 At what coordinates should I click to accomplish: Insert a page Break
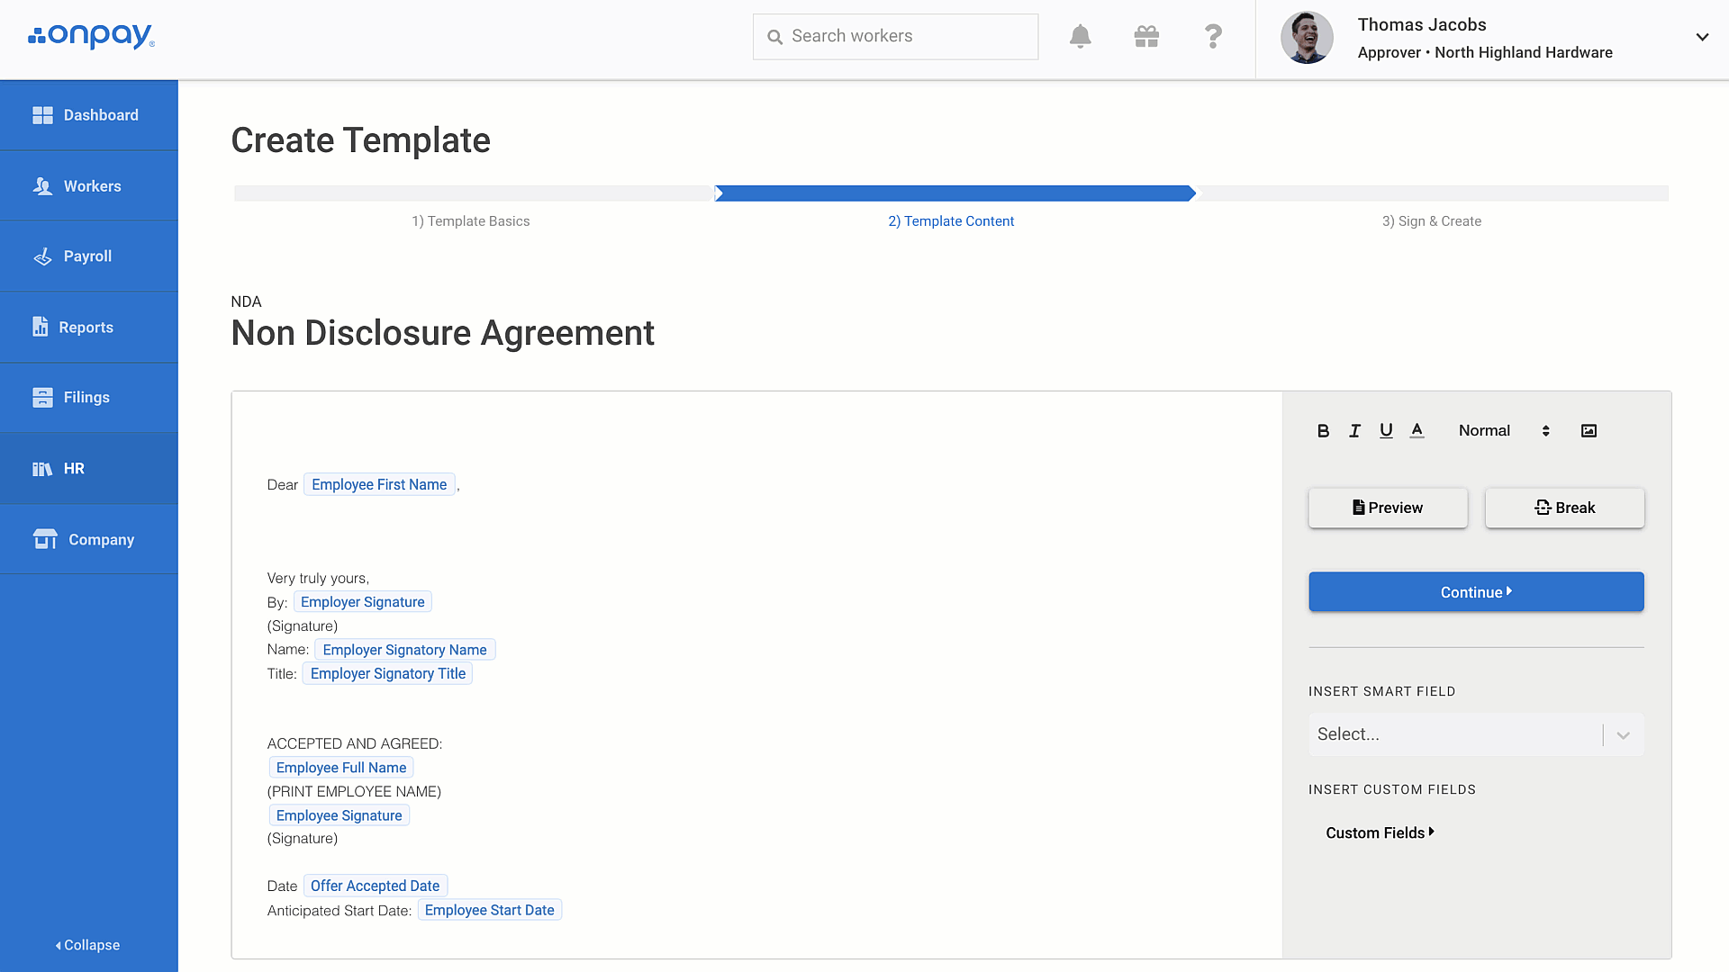click(x=1565, y=508)
